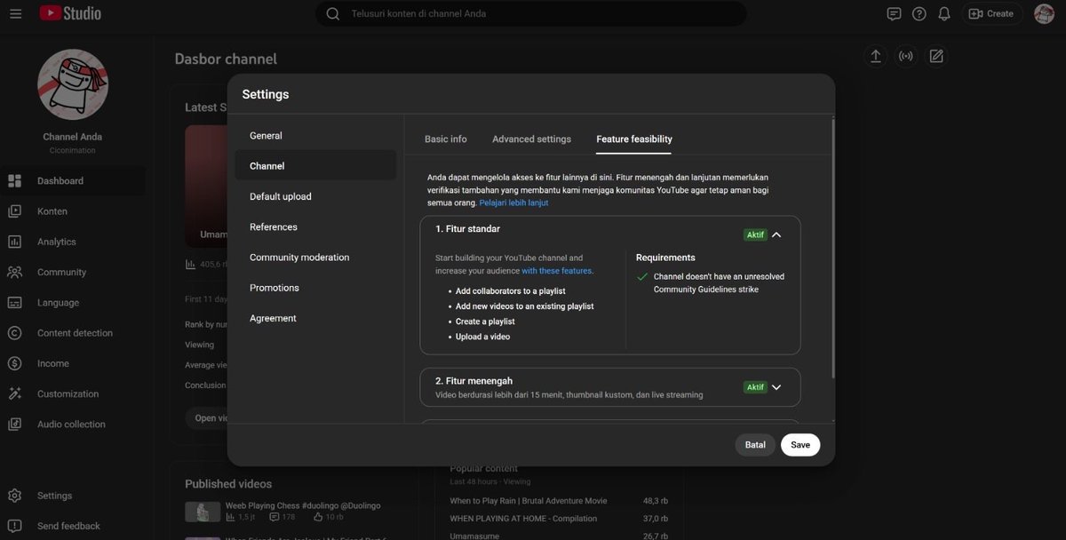This screenshot has width=1066, height=540.
Task: Click comments icon beside 178
Action: [274, 517]
